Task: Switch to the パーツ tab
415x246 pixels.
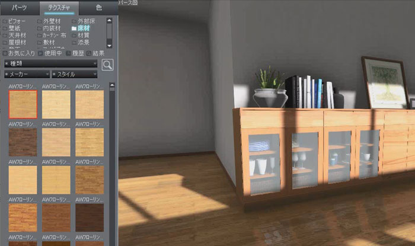Action: coord(20,7)
